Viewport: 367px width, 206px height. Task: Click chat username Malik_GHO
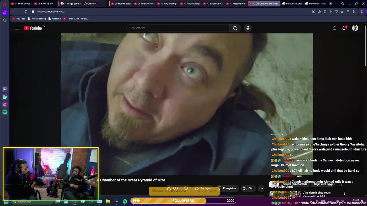[x=290, y=203]
